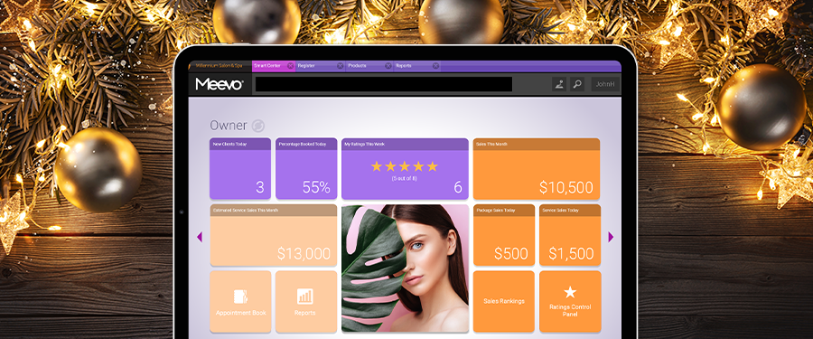Go to next dashboard page arrow

611,237
